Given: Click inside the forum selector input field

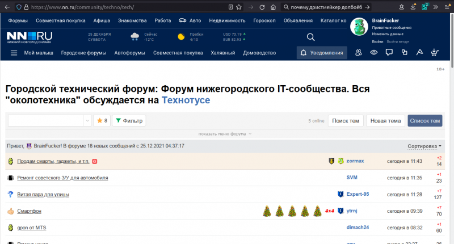Looking at the screenshot, I should [x=46, y=121].
